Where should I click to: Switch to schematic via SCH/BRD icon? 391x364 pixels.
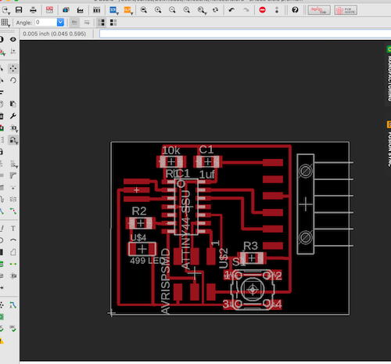49,10
